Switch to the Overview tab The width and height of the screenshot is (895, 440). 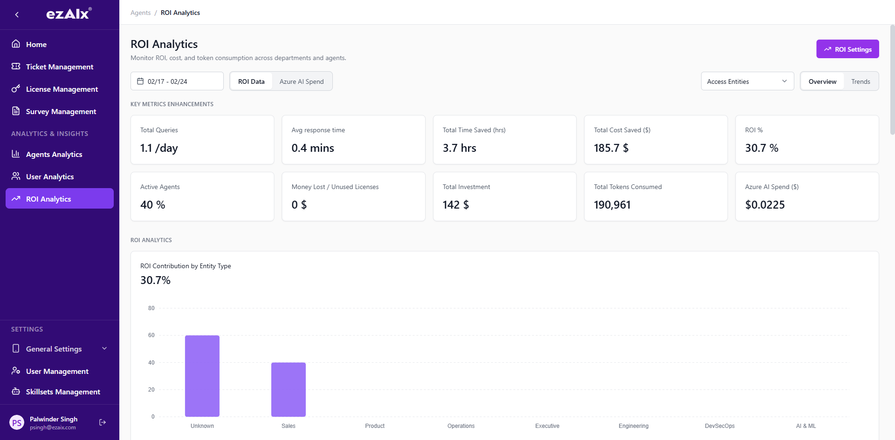[822, 81]
